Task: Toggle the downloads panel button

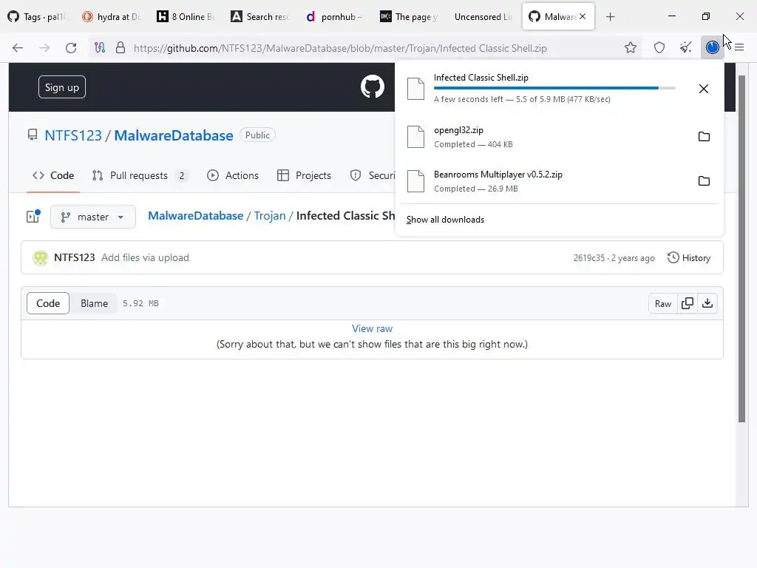Action: [x=712, y=47]
